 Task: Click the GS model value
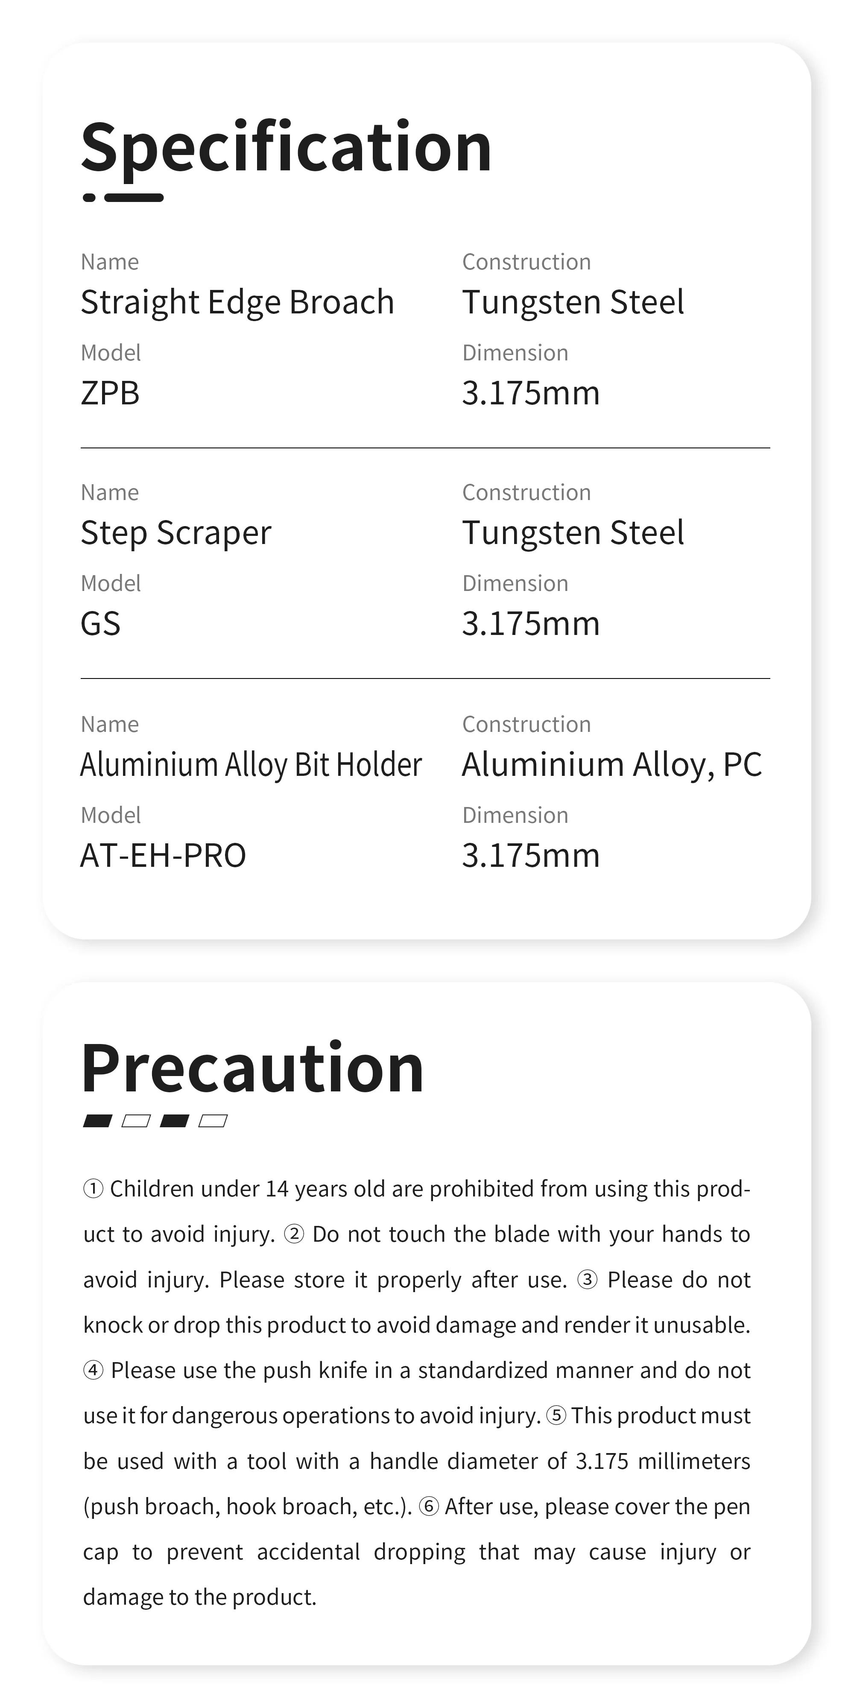pyautogui.click(x=101, y=624)
